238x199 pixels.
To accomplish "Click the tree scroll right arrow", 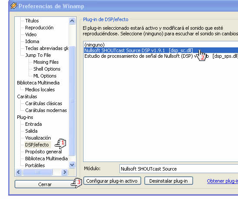I will coord(64,172).
